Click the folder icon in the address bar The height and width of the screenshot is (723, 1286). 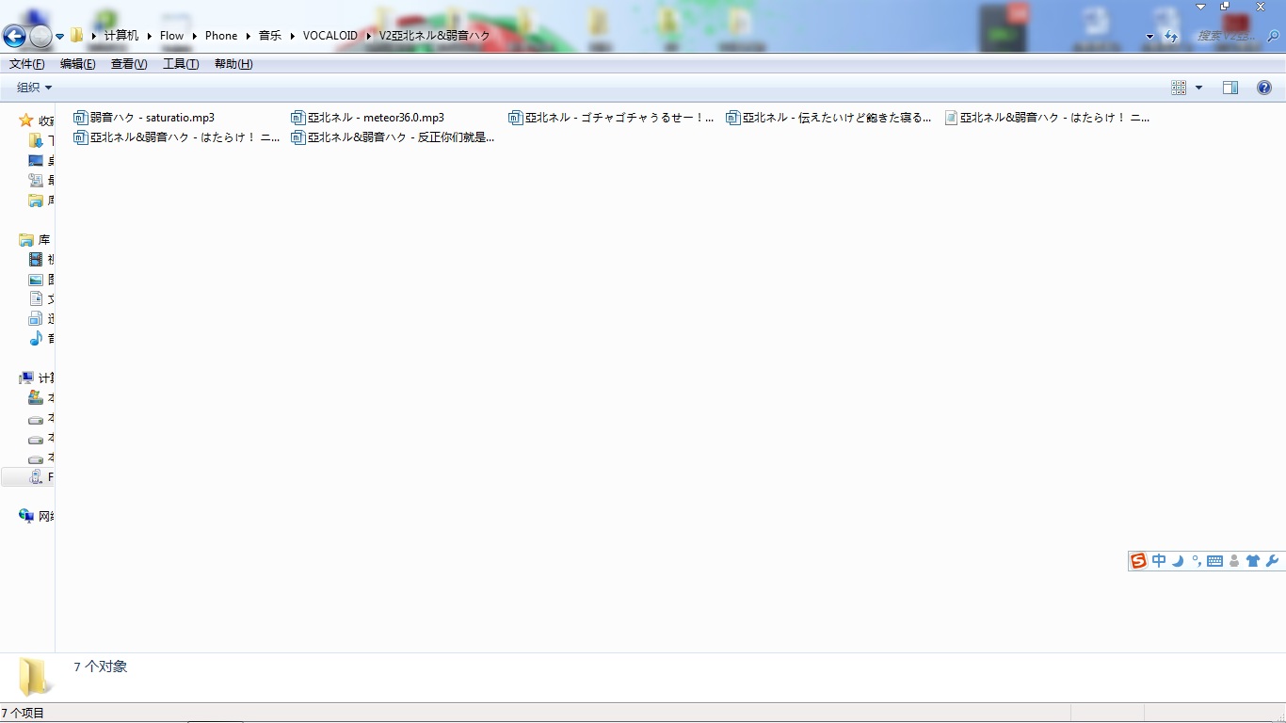tap(76, 36)
